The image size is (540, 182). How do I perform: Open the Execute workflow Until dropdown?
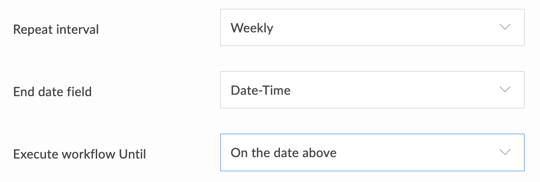click(x=372, y=152)
